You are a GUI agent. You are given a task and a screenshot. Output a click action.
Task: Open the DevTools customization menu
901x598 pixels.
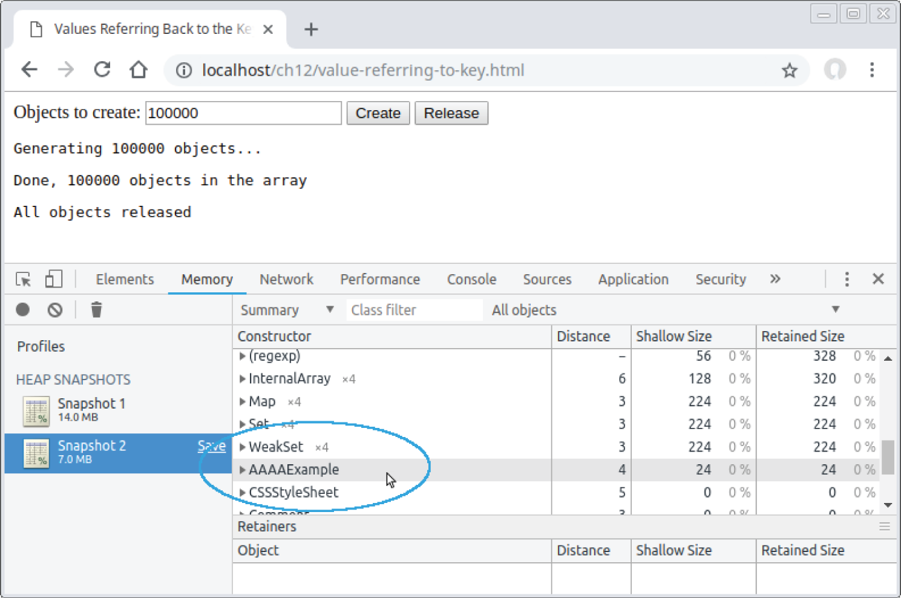(x=847, y=279)
